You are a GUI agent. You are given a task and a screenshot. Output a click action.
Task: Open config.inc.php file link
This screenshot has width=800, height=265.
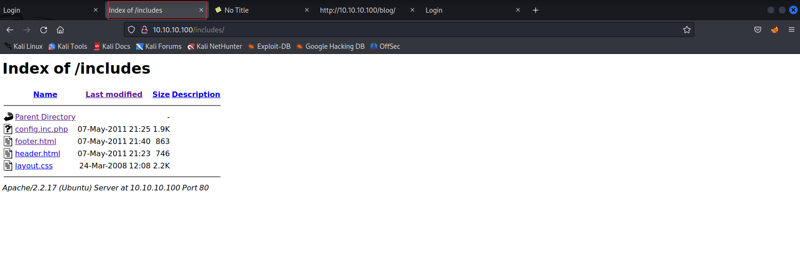(x=41, y=129)
